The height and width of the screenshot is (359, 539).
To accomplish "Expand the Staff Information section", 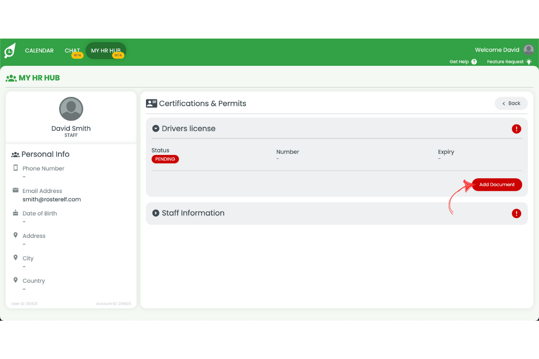I will pyautogui.click(x=155, y=213).
